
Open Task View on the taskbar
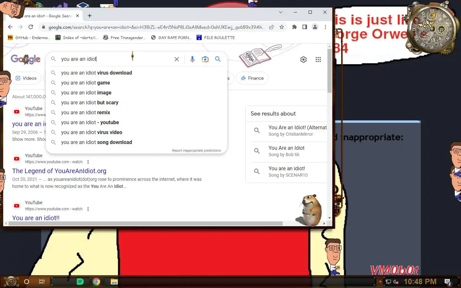42,282
